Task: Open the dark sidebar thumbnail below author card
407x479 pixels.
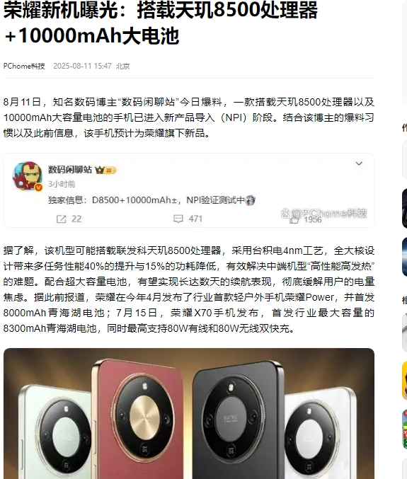Action: pos(405,208)
